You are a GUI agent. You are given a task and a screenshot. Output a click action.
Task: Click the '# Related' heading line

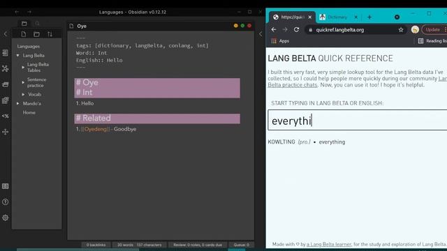coord(157,119)
